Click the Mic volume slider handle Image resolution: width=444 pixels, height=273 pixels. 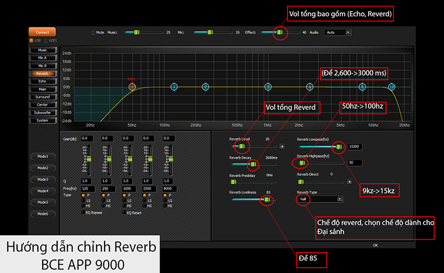coord(210,32)
